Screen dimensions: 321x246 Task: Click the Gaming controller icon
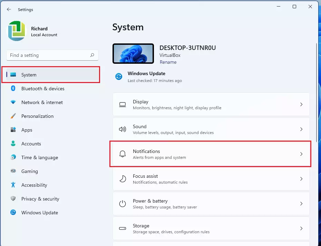(x=13, y=171)
